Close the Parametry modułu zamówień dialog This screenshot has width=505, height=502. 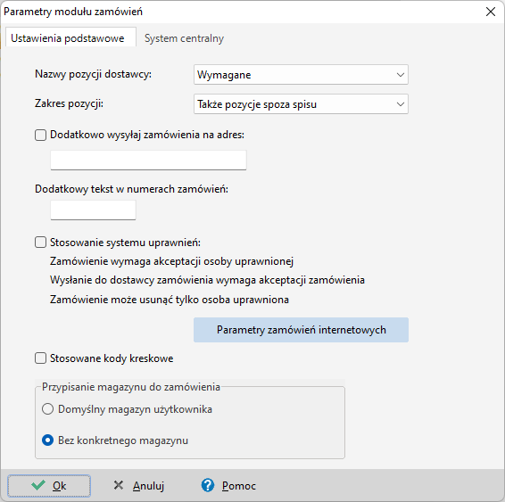[x=491, y=12]
